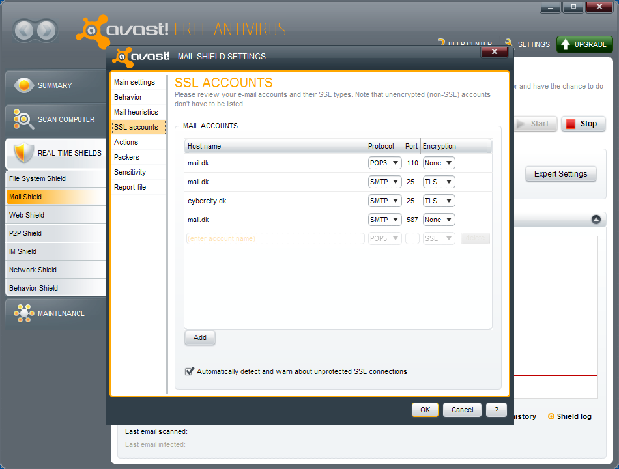Click the red Stop square icon
Viewport: 619px width, 469px height.
pyautogui.click(x=571, y=124)
